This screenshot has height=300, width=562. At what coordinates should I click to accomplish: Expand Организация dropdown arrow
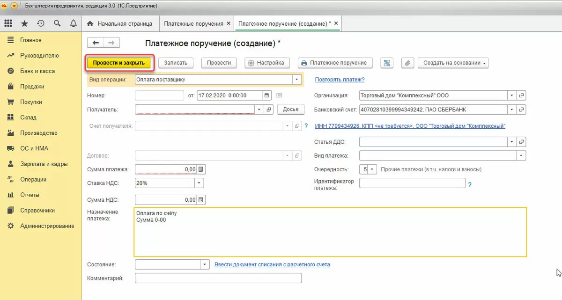tap(512, 95)
